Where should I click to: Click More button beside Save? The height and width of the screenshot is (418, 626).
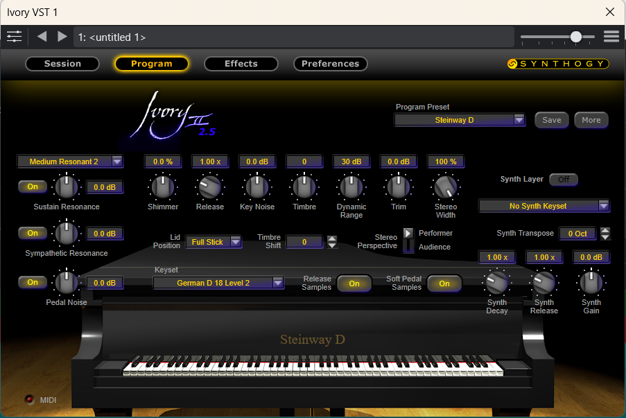pos(591,120)
